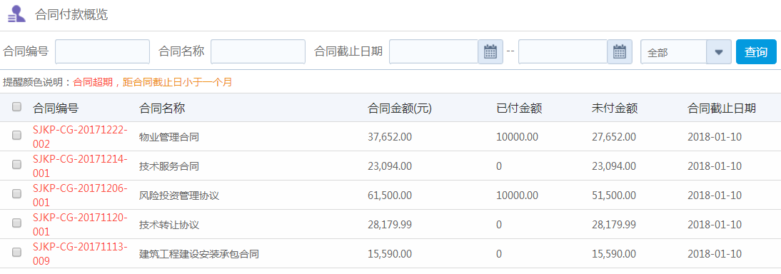The width and height of the screenshot is (781, 274).
Task: Focus the 合同编号 input field
Action: pos(103,52)
